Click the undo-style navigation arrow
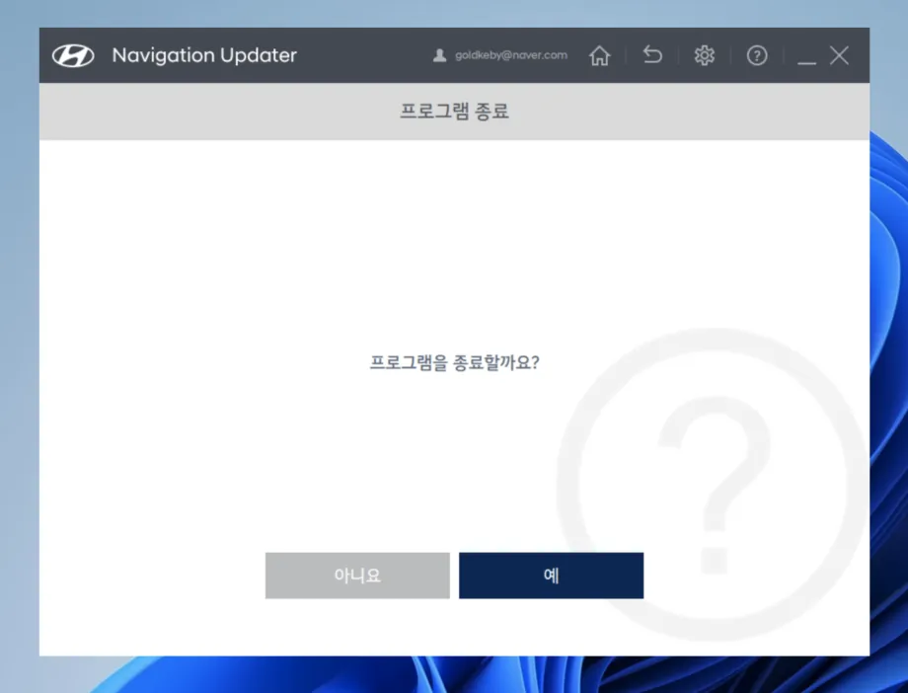 pyautogui.click(x=651, y=55)
